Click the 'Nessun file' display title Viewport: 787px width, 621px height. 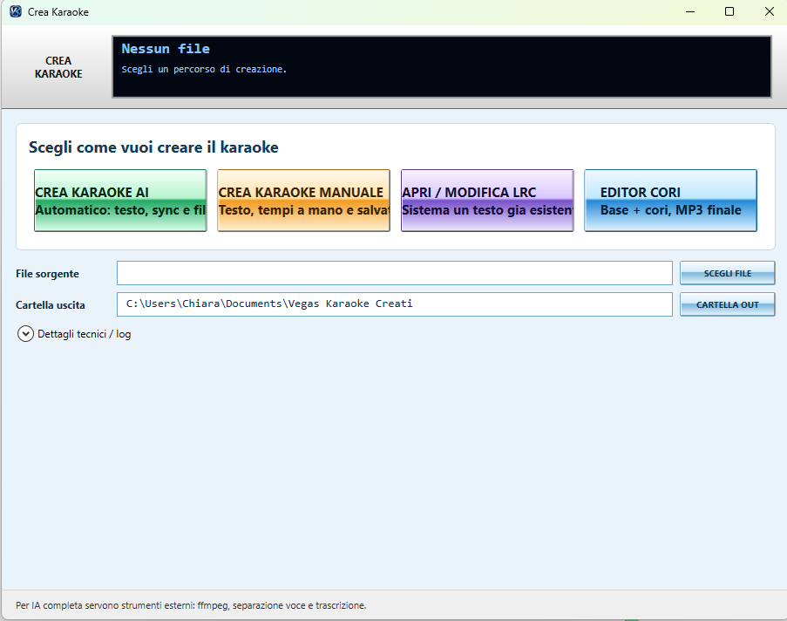[166, 49]
